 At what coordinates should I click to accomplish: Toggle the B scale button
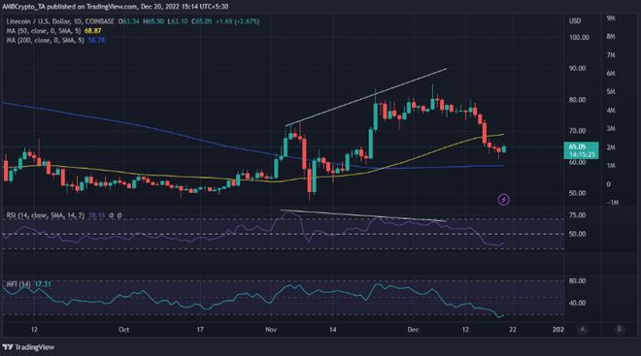619,329
